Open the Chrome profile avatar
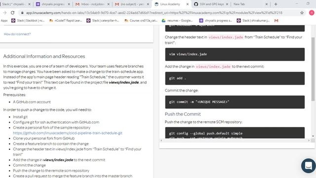 pyautogui.click(x=312, y=13)
